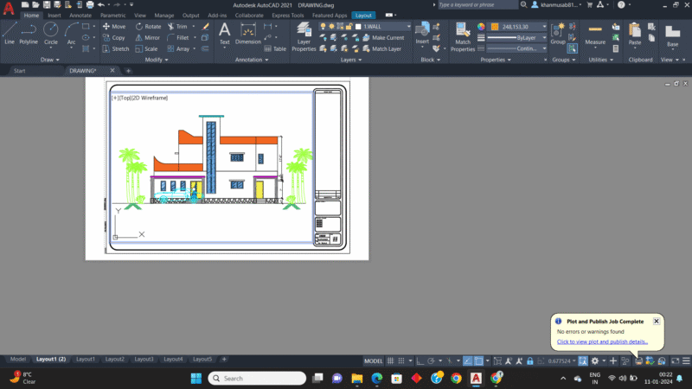692x389 pixels.
Task: Click the Make Current layer button
Action: [383, 38]
